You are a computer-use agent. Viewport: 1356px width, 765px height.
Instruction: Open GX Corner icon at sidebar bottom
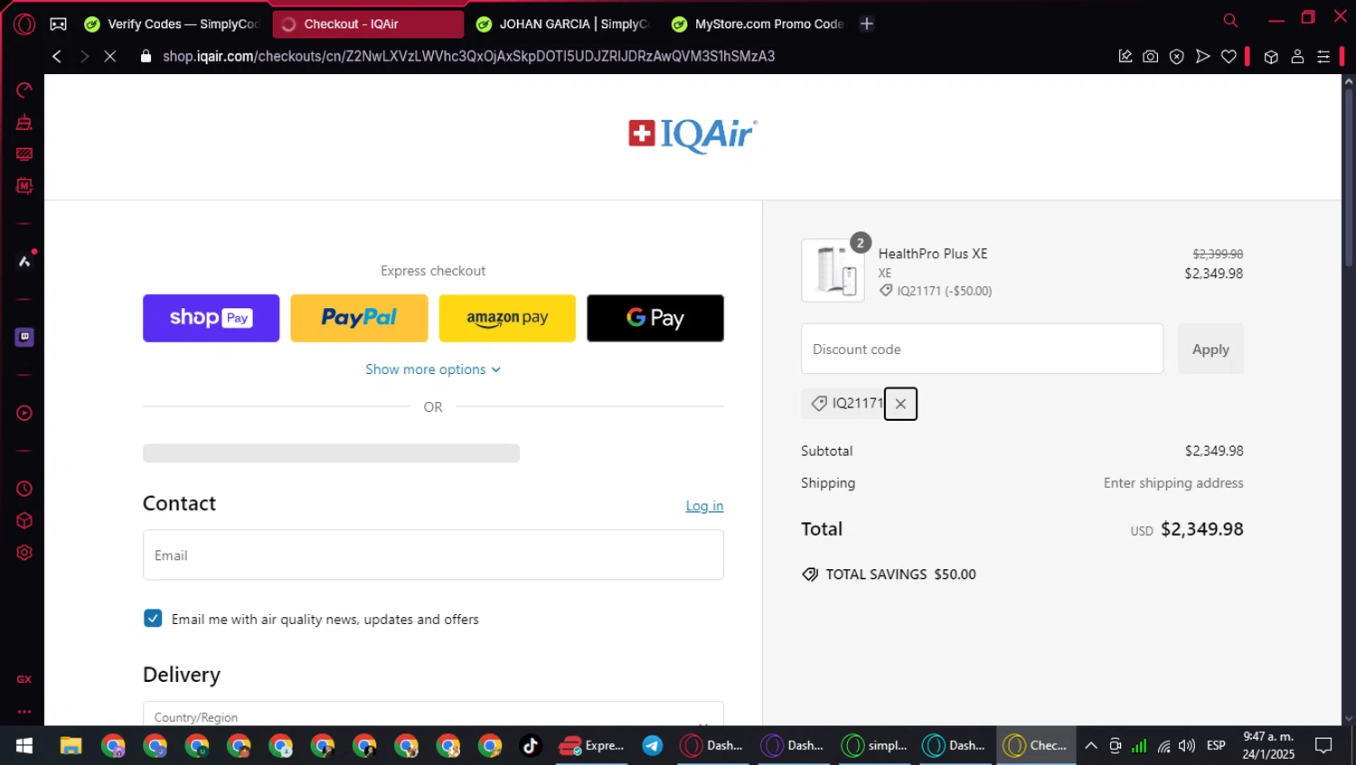24,679
